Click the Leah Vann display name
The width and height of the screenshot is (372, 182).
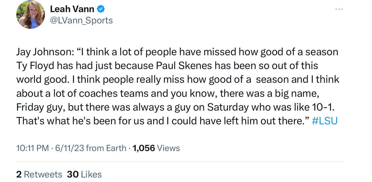[x=72, y=9]
